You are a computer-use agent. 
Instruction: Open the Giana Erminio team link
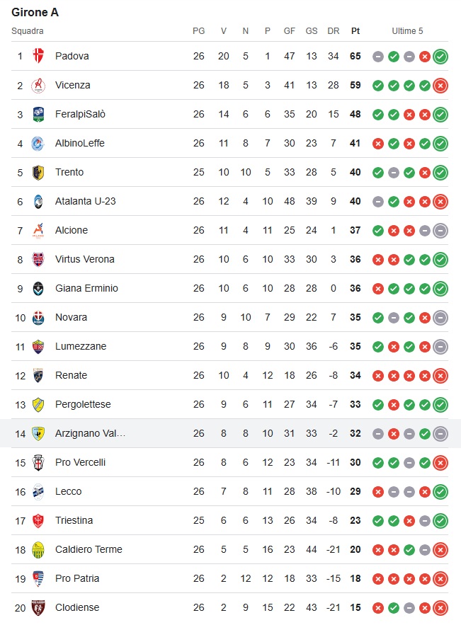click(86, 288)
